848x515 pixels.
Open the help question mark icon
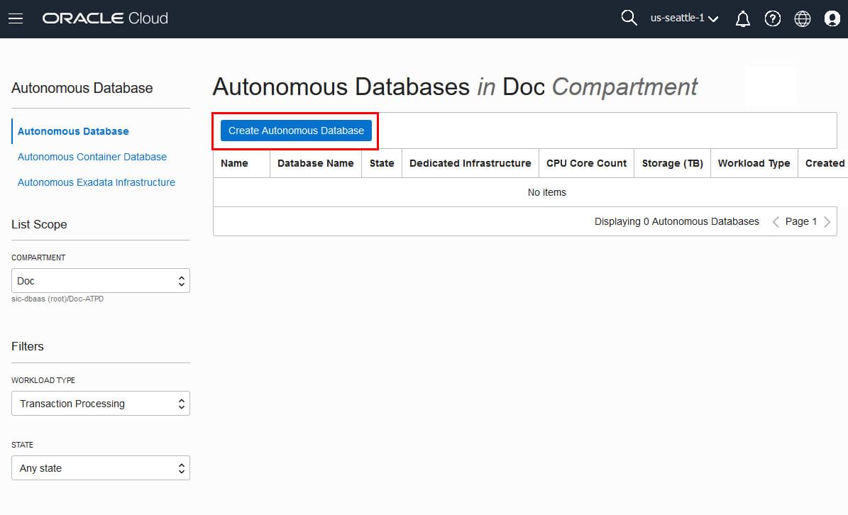(x=773, y=18)
